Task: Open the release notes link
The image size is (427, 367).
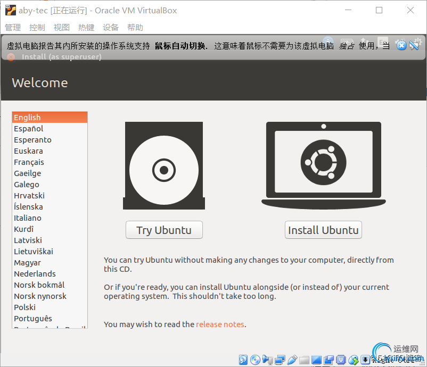Action: (220, 324)
